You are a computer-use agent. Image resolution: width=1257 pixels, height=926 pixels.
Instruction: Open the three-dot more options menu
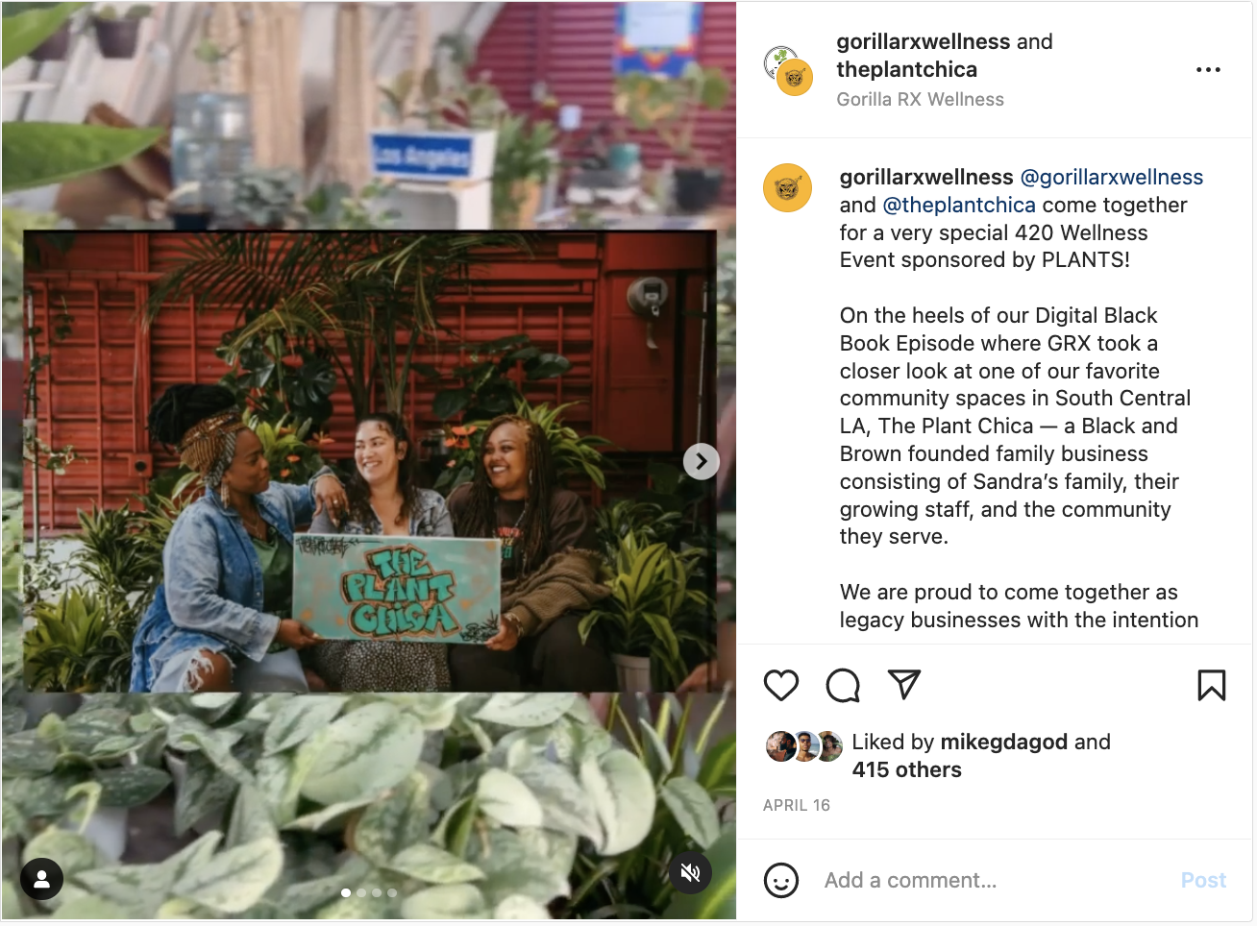click(x=1208, y=70)
